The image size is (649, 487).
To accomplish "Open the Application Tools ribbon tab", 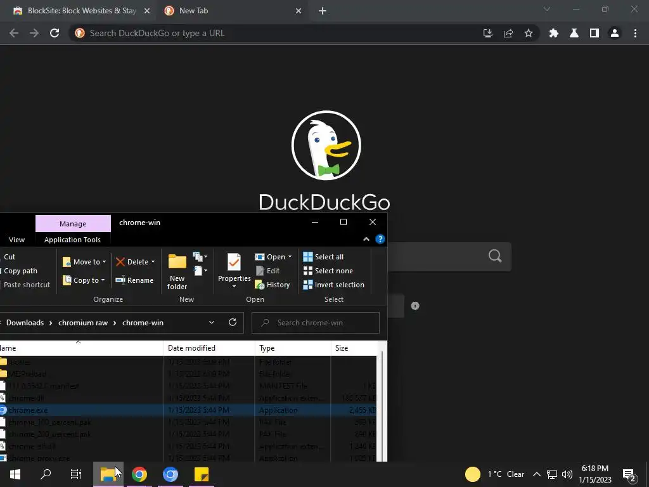I will [72, 240].
